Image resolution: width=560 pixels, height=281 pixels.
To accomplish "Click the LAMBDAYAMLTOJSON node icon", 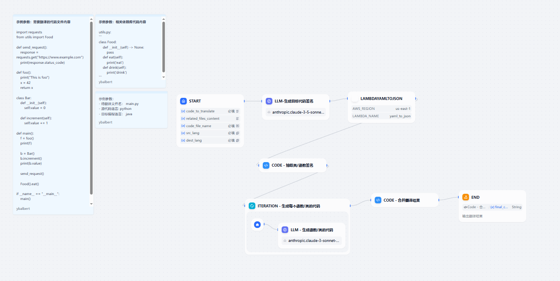I will 355,99.
